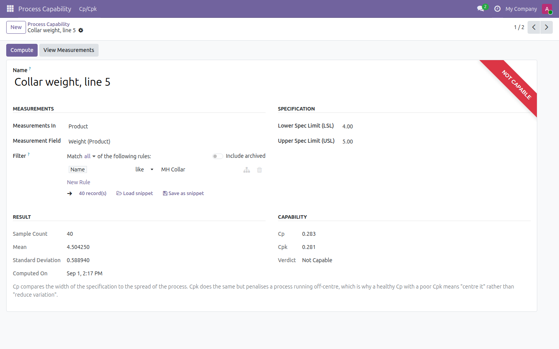Click the Verdict value Not Capable
The image size is (559, 349).
tap(317, 260)
